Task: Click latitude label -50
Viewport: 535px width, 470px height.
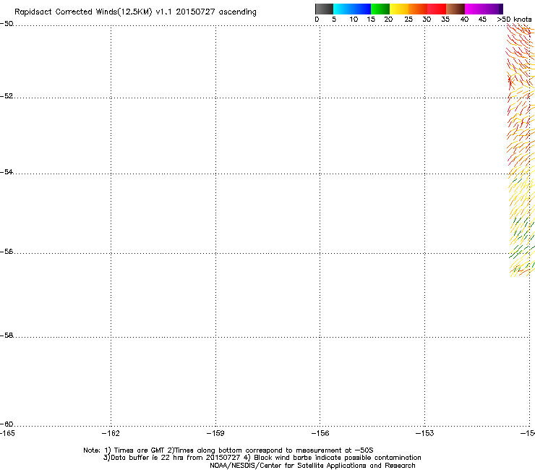Action: (7, 24)
